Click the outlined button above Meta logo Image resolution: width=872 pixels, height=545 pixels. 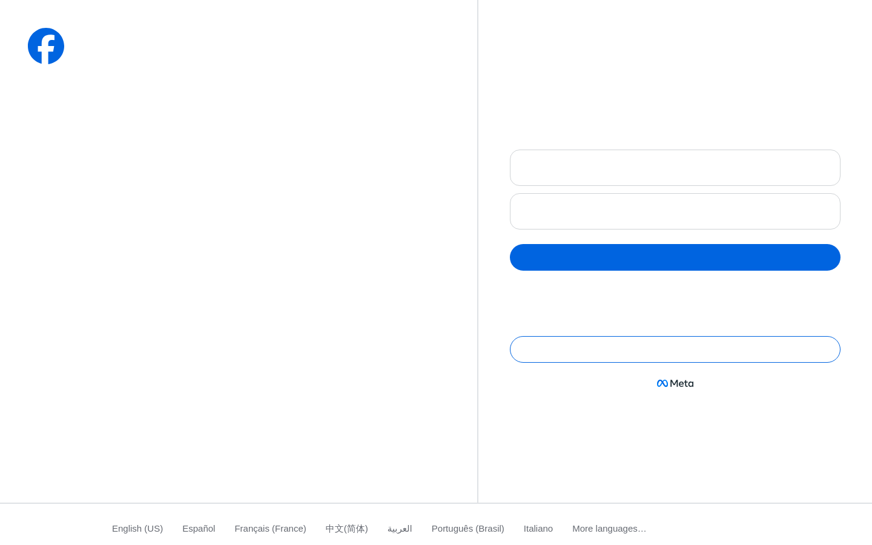tap(675, 349)
